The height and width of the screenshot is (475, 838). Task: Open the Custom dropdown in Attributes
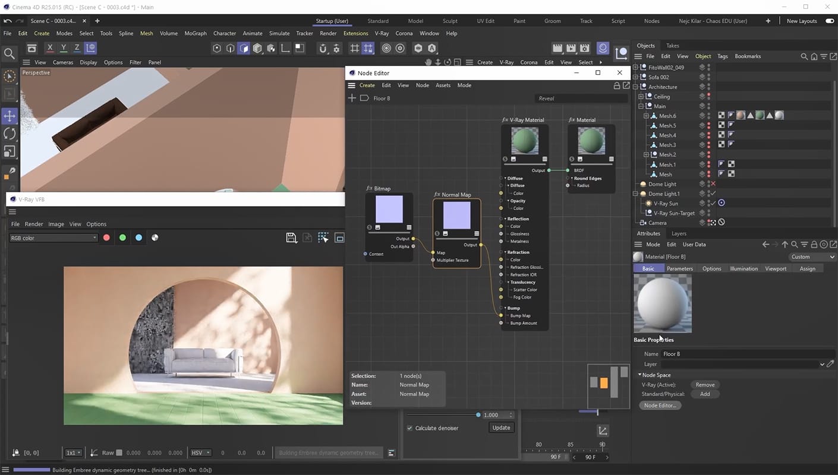click(812, 257)
